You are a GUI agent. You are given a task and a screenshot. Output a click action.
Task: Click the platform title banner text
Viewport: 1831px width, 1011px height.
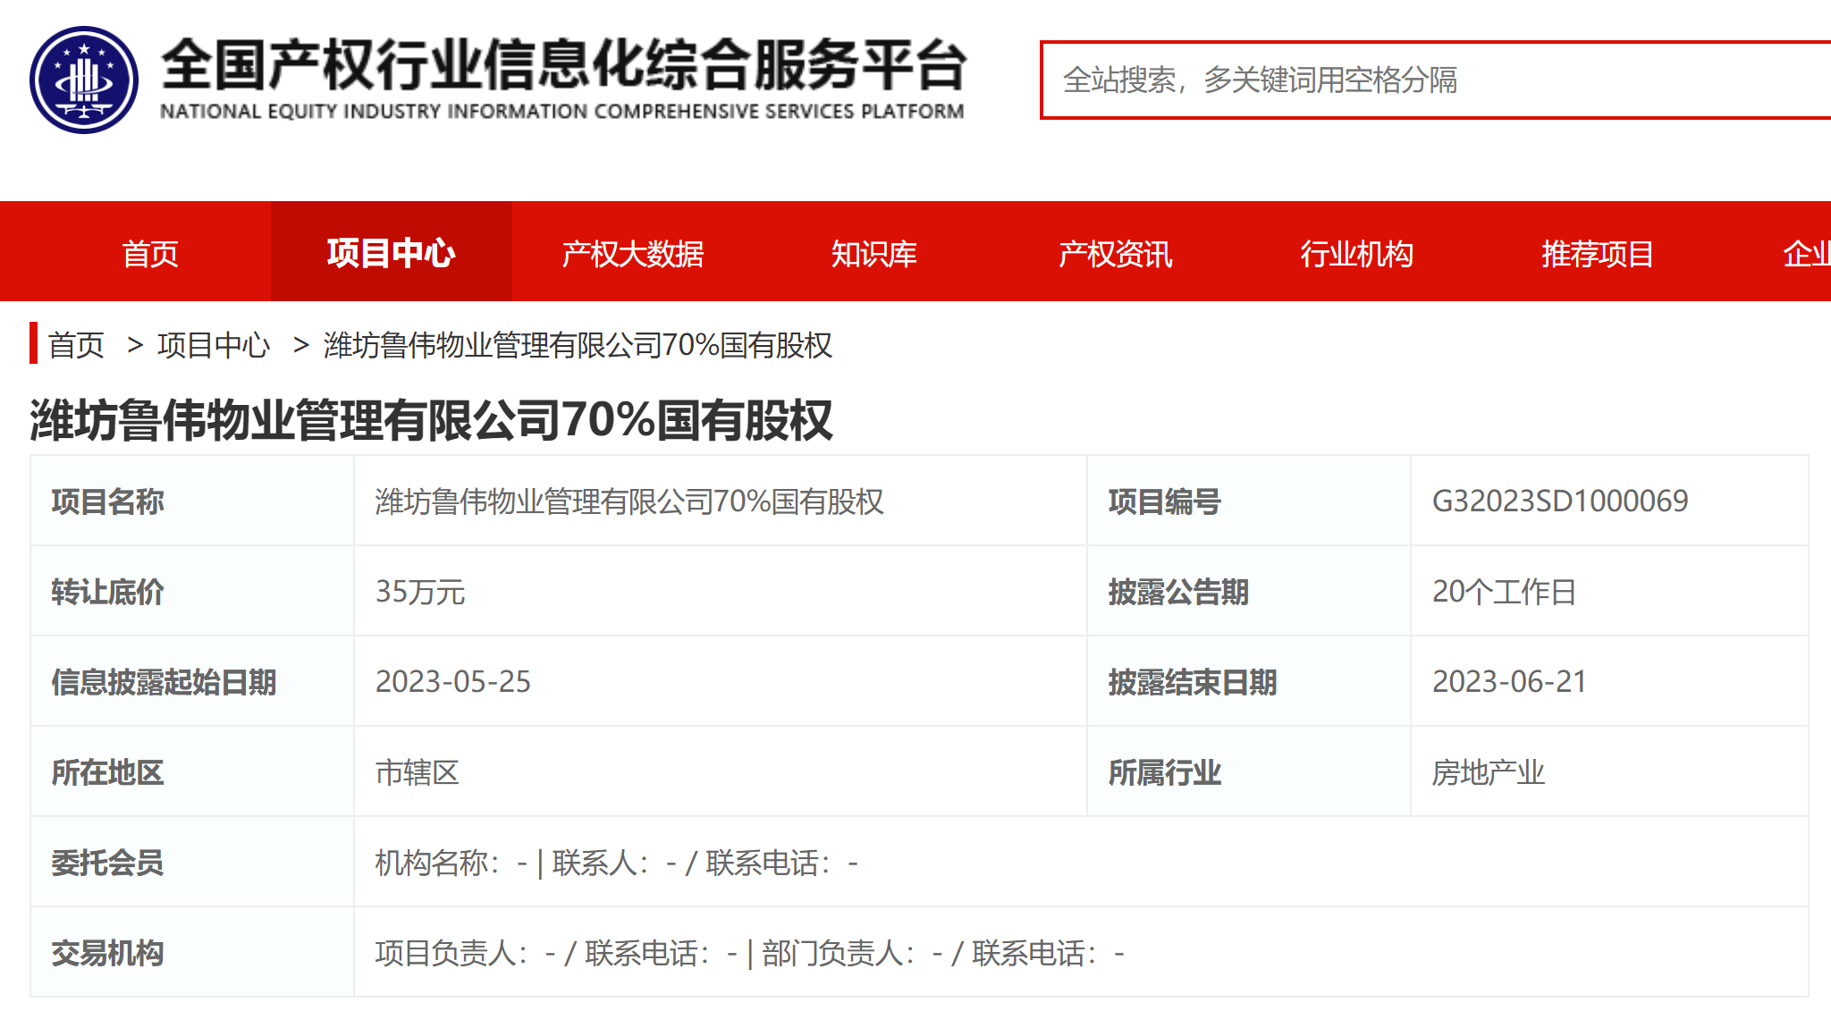coord(563,79)
